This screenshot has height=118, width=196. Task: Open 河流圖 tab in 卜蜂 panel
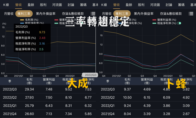pyautogui.click(x=155, y=5)
